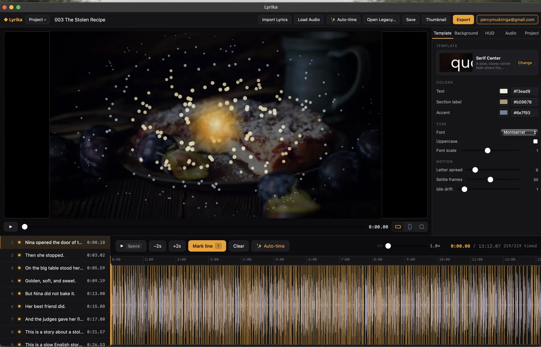Select portrait aspect ratio icon
The image size is (541, 347).
coord(410,227)
